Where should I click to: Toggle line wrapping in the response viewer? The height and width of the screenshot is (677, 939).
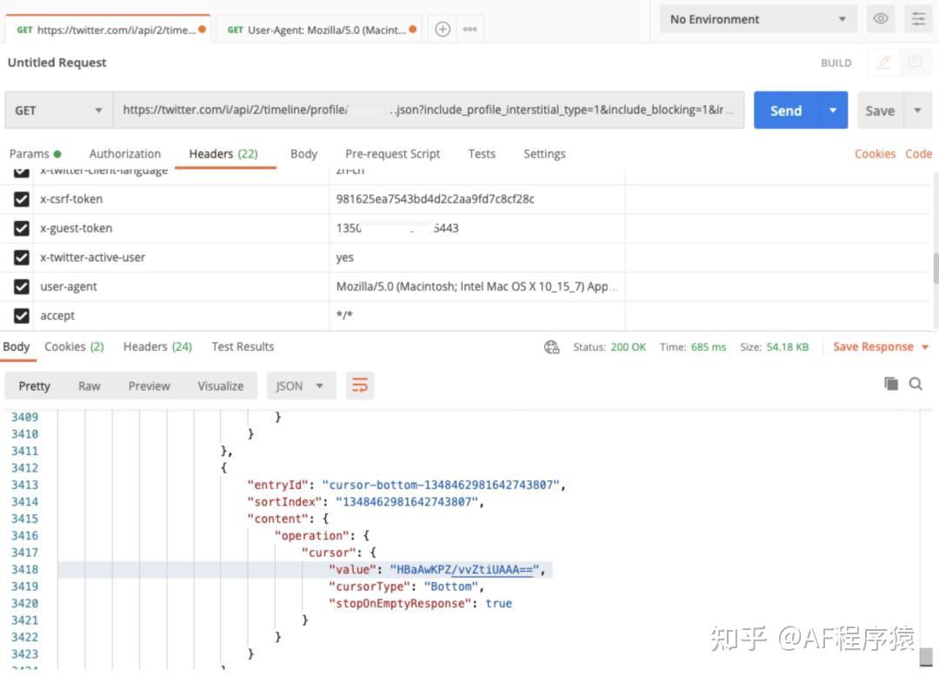(x=360, y=384)
